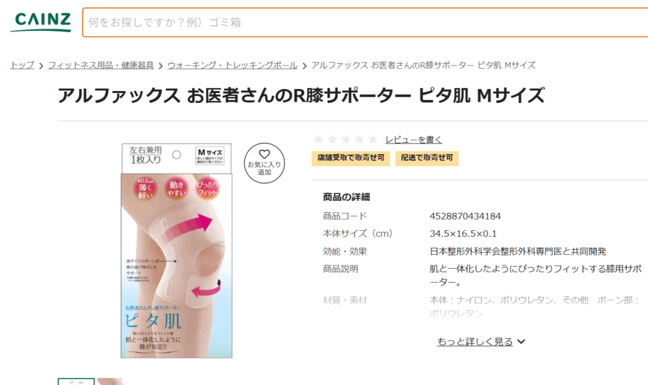Click the product title heading アルファックス
The image size is (648, 385).
(301, 95)
